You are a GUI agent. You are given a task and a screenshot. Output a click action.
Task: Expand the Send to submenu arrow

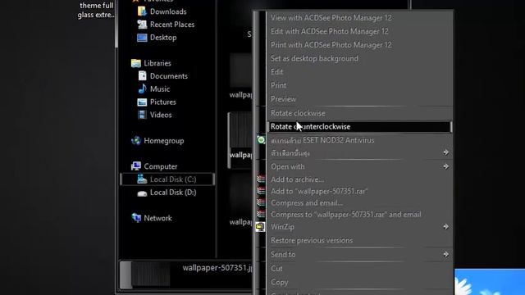(446, 255)
